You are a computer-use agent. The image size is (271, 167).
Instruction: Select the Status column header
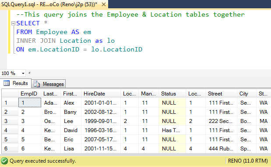[x=172, y=94]
